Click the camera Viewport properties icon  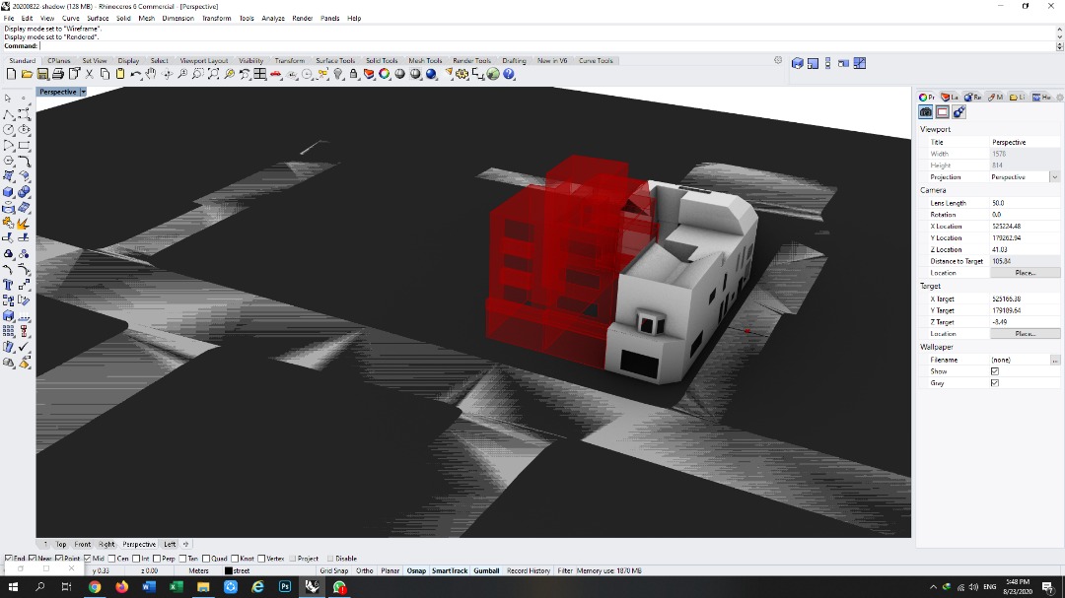(x=926, y=112)
